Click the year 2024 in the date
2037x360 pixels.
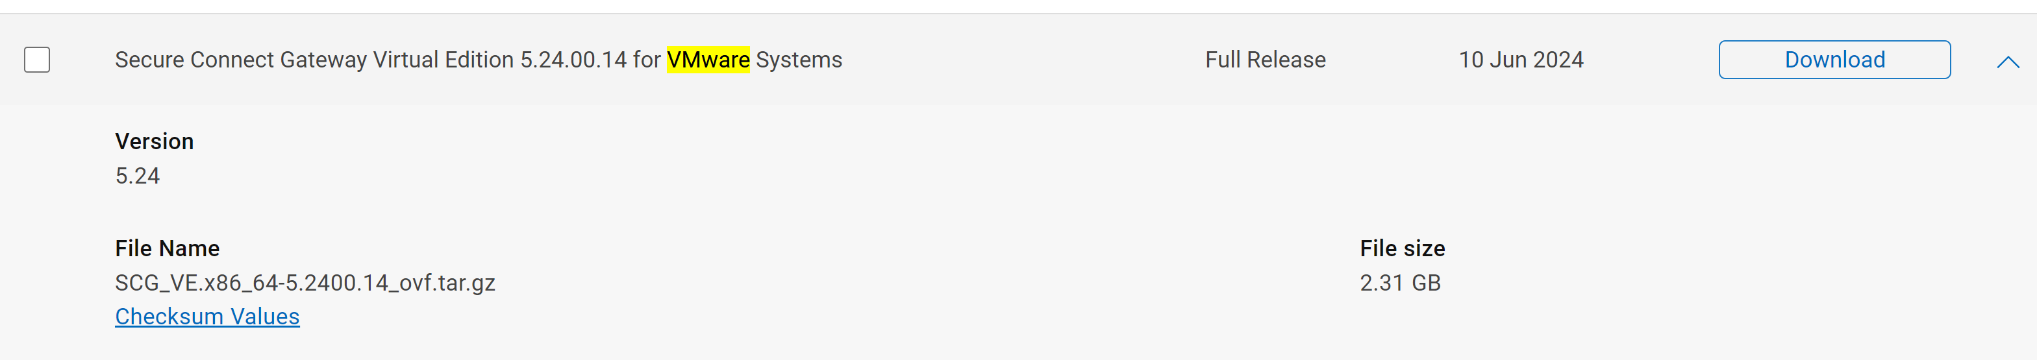click(1558, 60)
